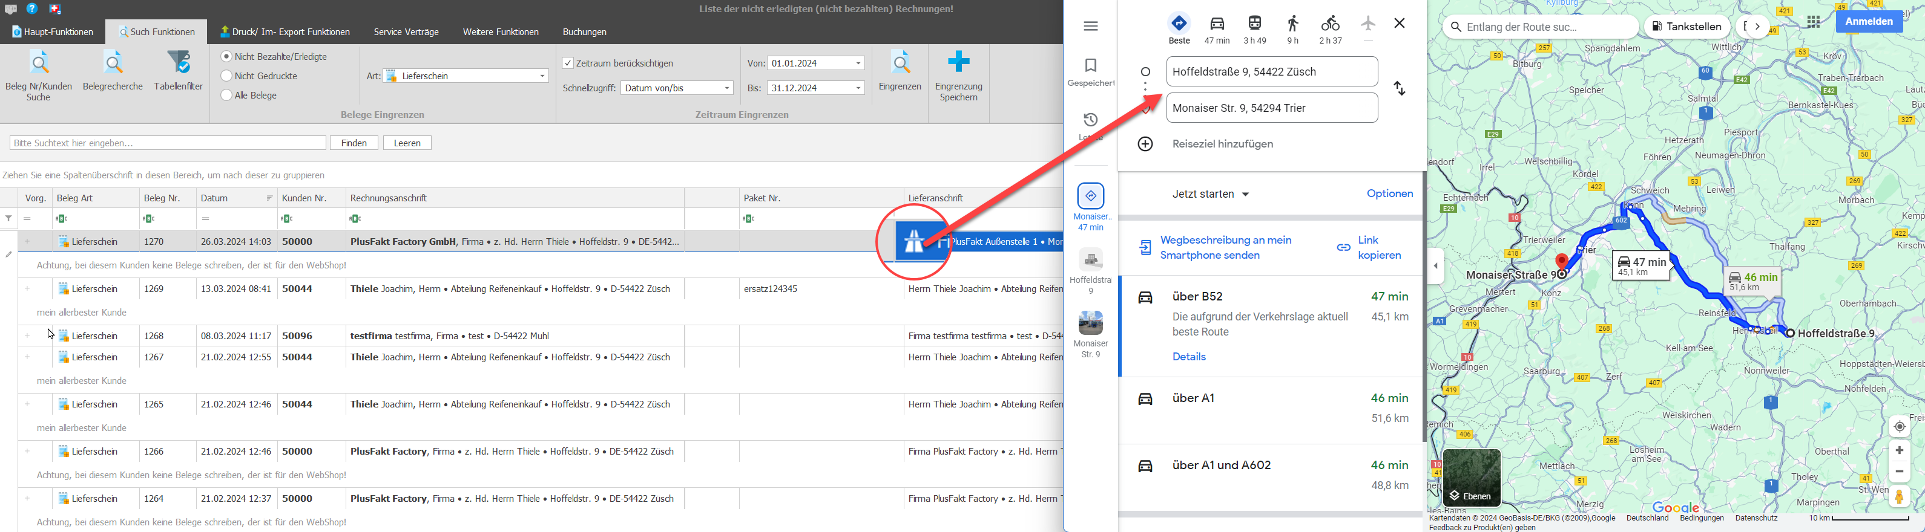Select public transit mode 3 h 49
This screenshot has height=532, width=1925.
coord(1255,29)
